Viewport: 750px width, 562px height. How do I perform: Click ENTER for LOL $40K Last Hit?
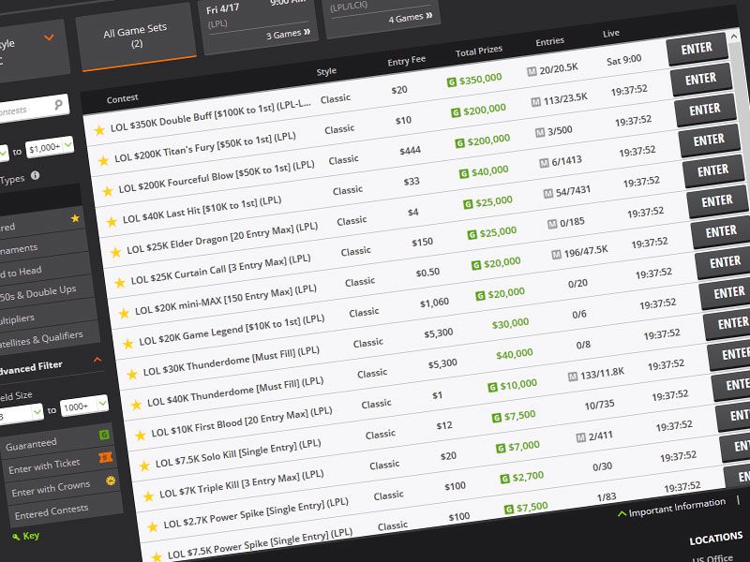[709, 140]
